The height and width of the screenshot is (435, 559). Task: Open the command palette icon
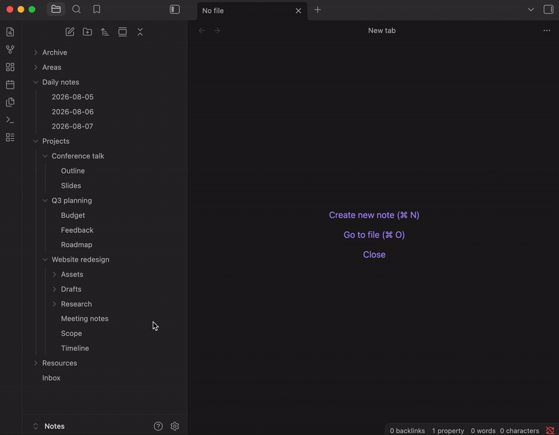pyautogui.click(x=11, y=120)
